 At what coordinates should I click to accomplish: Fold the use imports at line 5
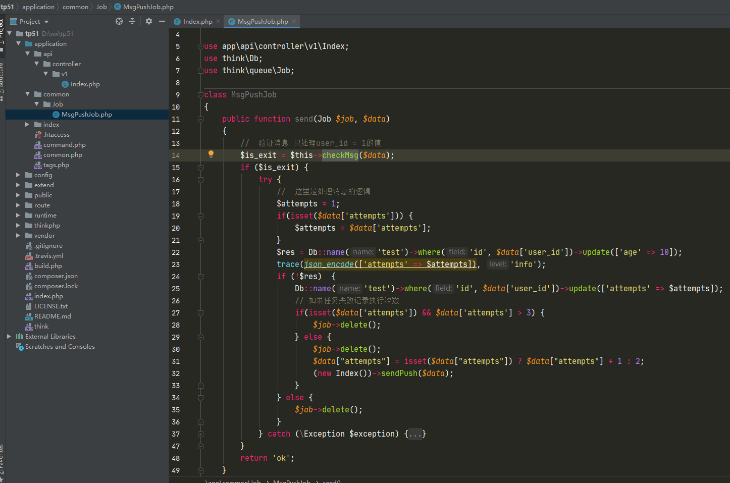(x=200, y=46)
